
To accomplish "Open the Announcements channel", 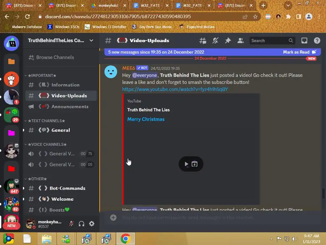I will [x=61, y=107].
